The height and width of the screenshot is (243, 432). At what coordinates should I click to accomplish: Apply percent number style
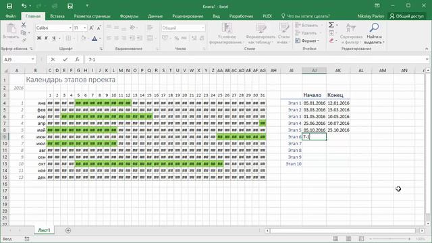click(x=177, y=38)
